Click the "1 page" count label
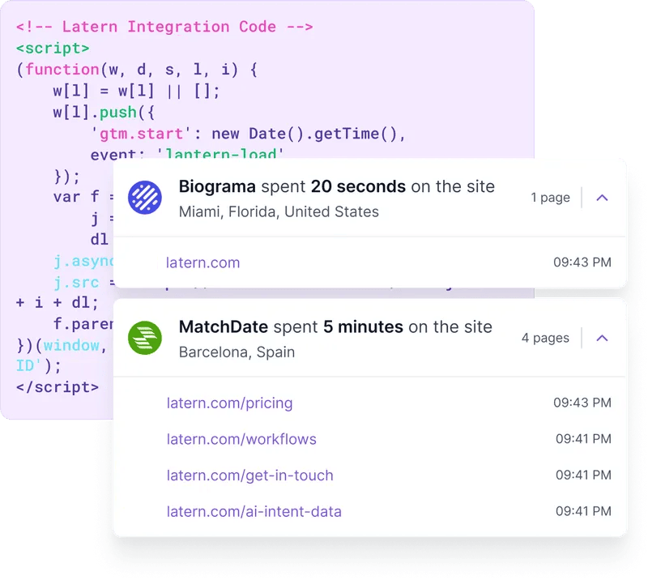The height and width of the screenshot is (580, 648). coord(551,198)
